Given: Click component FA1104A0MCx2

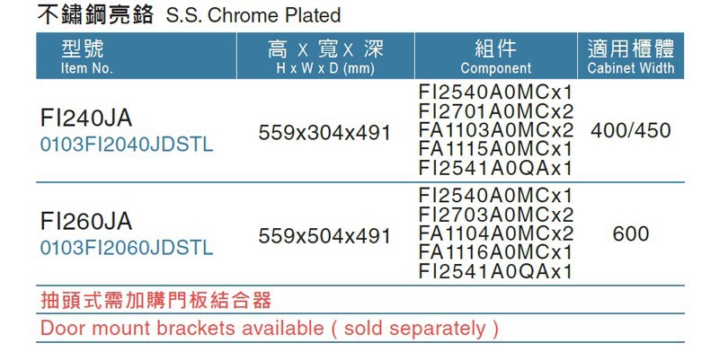Looking at the screenshot, I should (x=496, y=233).
